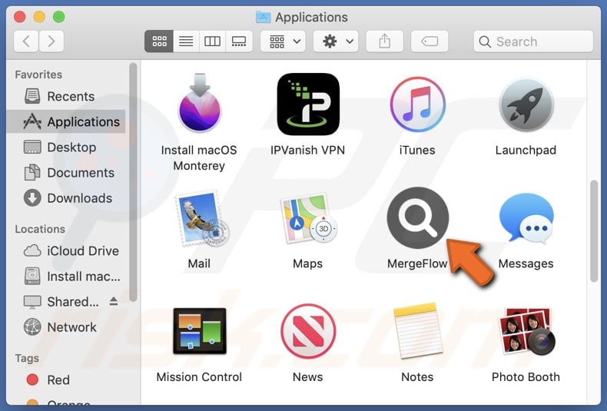This screenshot has width=607, height=411.
Task: Select the MergeFlow magnifier icon
Action: (x=418, y=217)
